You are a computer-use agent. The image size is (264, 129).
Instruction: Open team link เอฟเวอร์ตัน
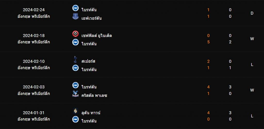92,18
